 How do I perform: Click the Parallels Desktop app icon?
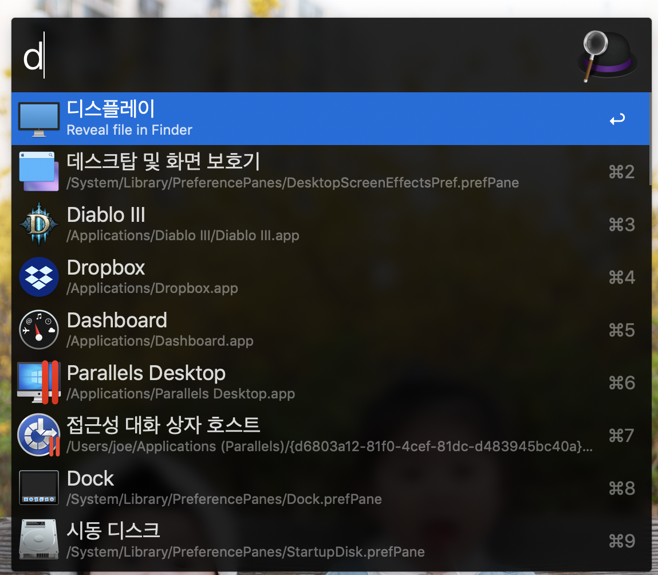click(x=38, y=382)
